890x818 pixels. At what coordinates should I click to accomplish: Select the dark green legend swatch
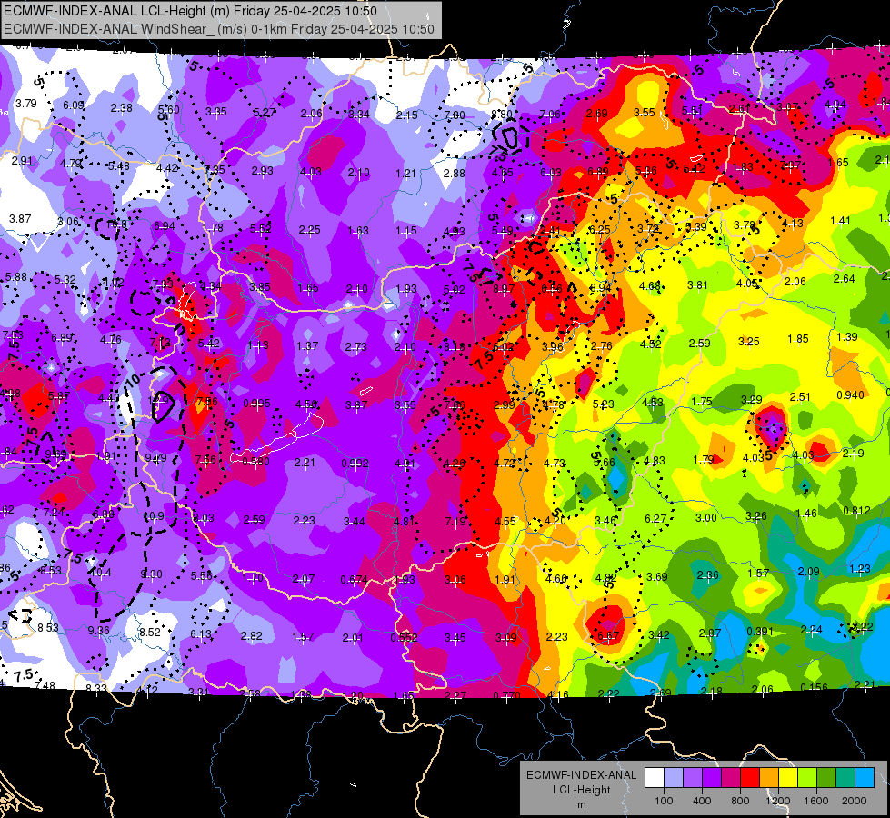point(826,778)
